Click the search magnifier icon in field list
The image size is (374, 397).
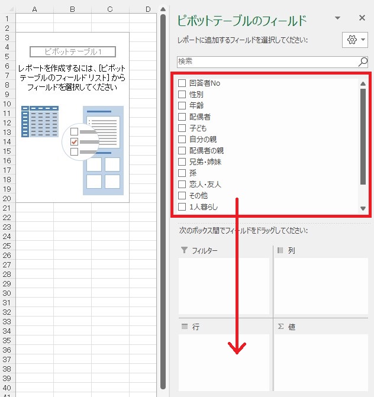click(x=363, y=62)
